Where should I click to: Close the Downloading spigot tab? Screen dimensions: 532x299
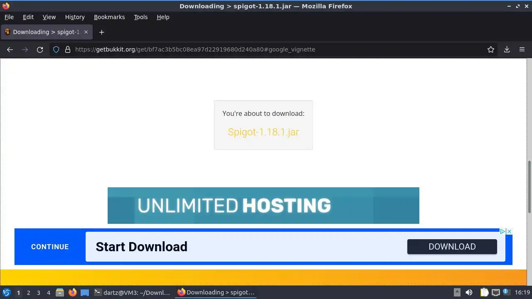(x=86, y=32)
